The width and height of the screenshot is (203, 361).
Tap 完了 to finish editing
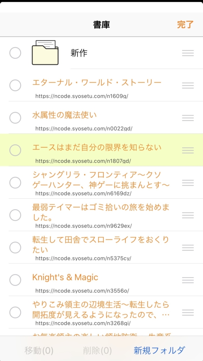(x=185, y=25)
